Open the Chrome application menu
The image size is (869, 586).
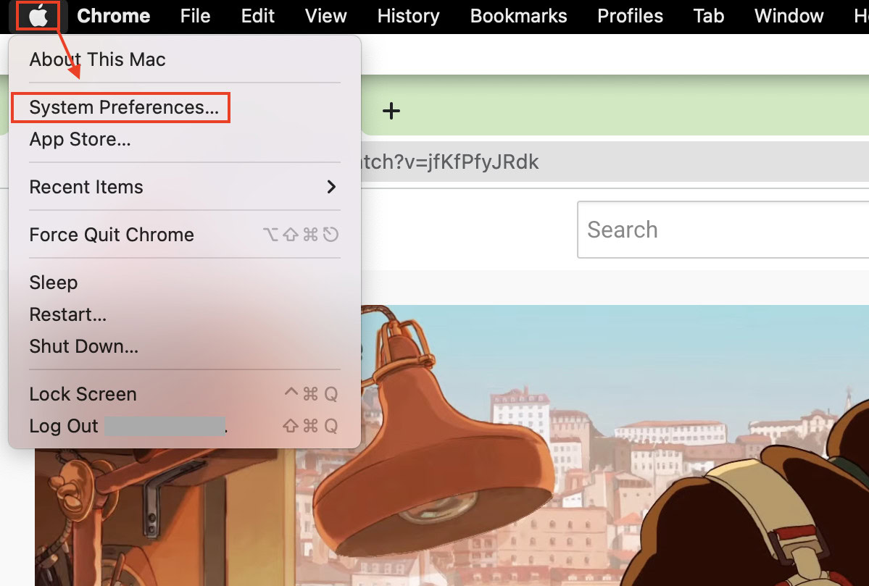point(113,16)
